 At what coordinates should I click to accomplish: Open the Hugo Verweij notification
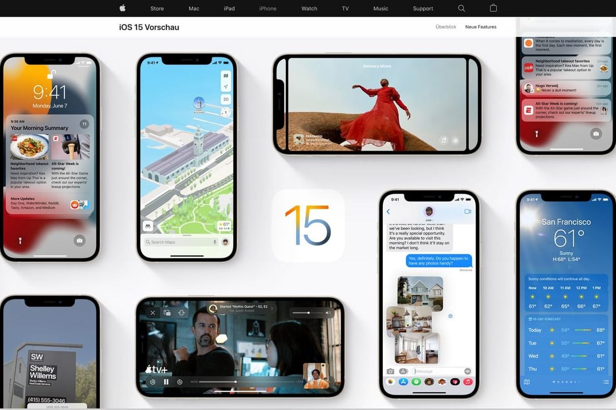[x=567, y=88]
